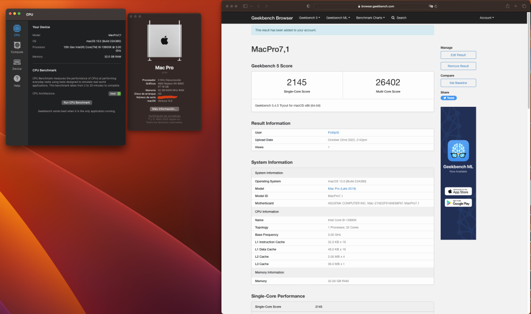Click the '13th Gen Intel(R) Core' processor value in Geekbench
This screenshot has height=314, width=531.
[x=92, y=49]
